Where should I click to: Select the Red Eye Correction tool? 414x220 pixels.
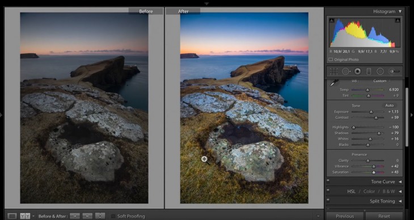[358, 71]
